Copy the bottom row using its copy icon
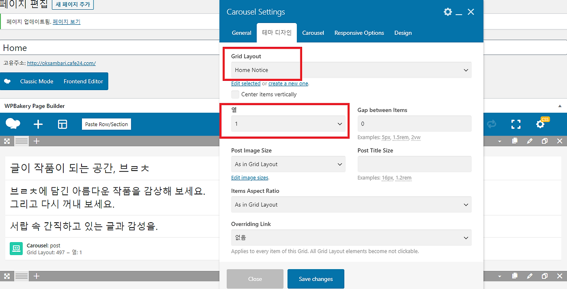The height and width of the screenshot is (289, 567). click(x=514, y=276)
